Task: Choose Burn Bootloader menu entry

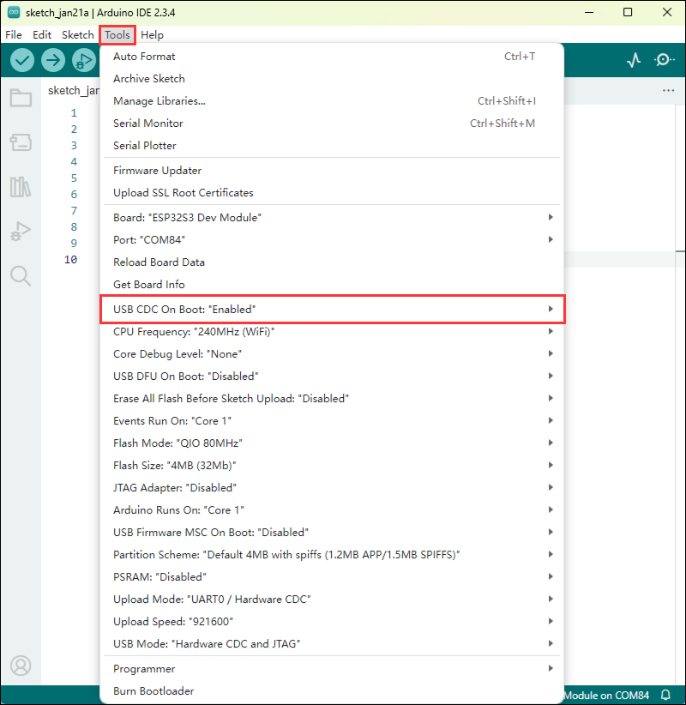Action: tap(153, 691)
